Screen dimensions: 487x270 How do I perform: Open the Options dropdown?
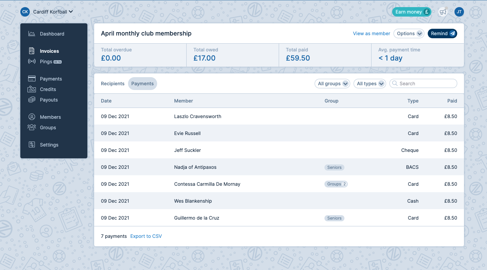409,33
